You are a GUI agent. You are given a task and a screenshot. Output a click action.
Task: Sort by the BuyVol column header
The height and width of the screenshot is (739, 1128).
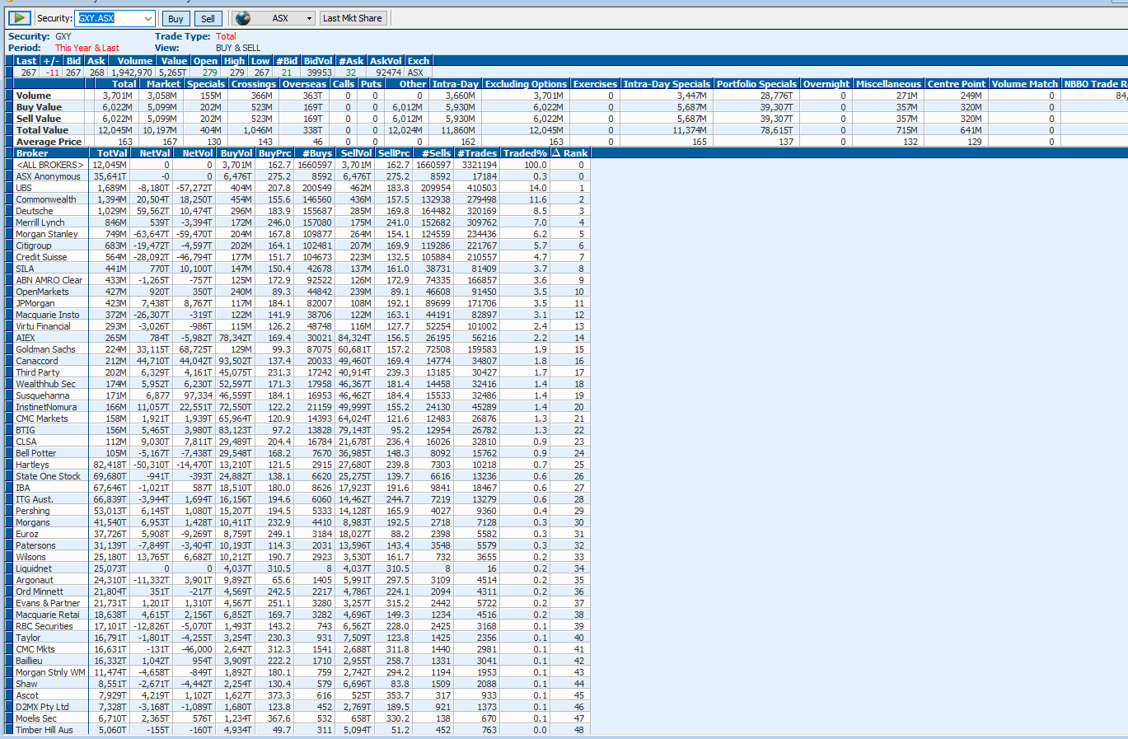click(x=236, y=153)
